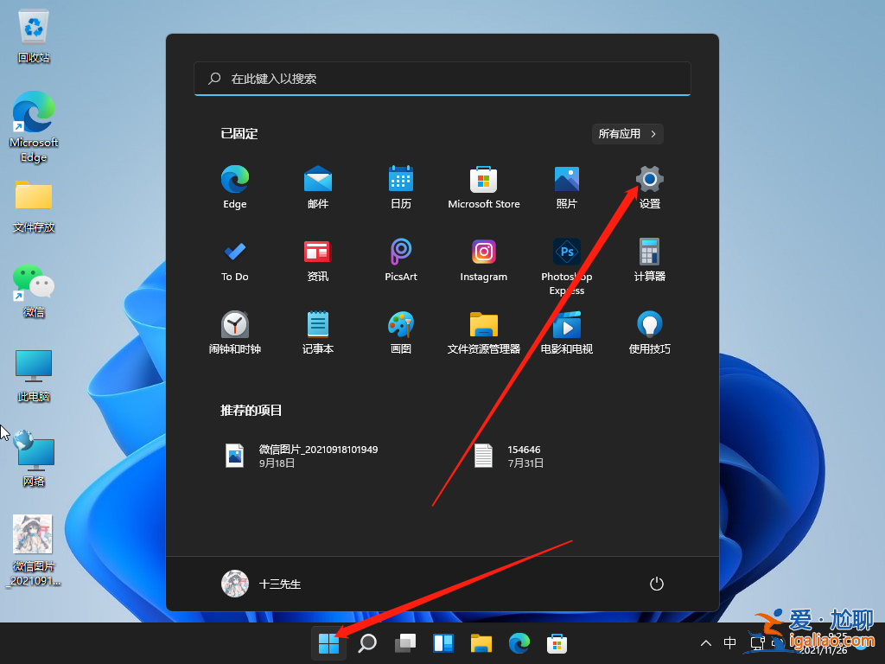Open Task View from the taskbar

404,643
